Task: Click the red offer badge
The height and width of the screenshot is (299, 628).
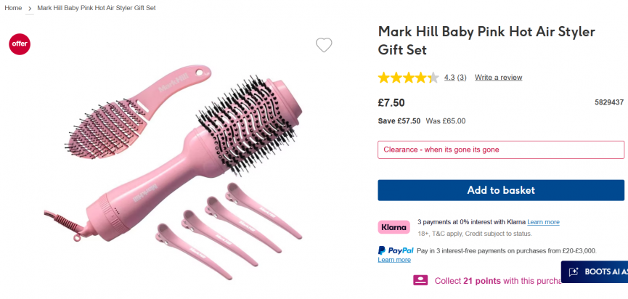Action: [20, 44]
